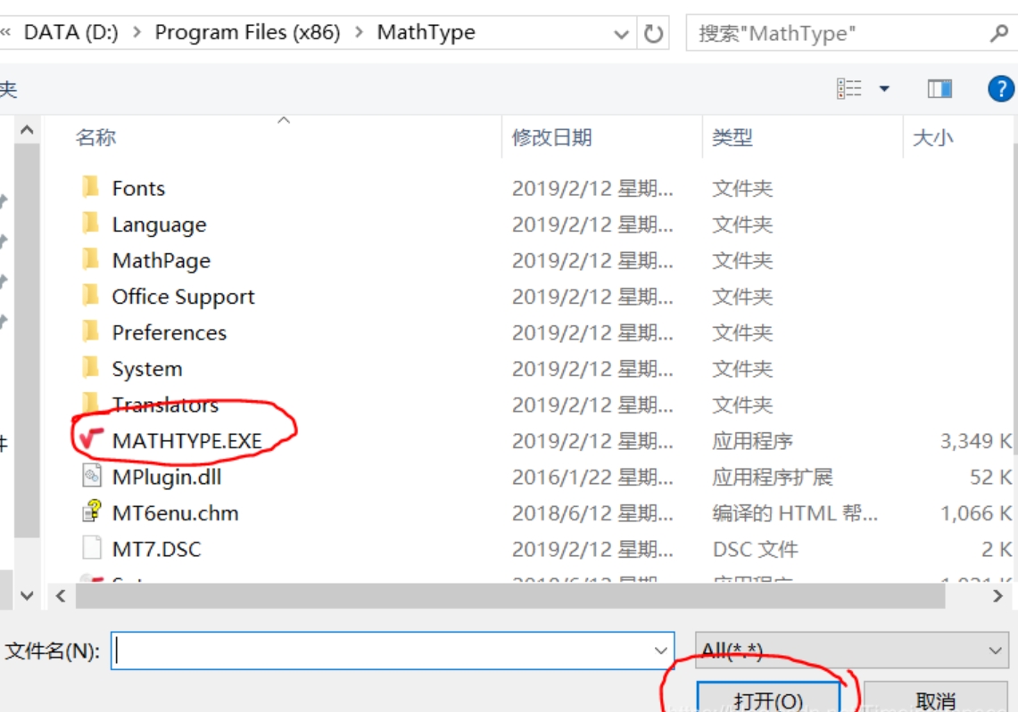Click the change view layout icon
The width and height of the screenshot is (1018, 712).
pos(849,88)
